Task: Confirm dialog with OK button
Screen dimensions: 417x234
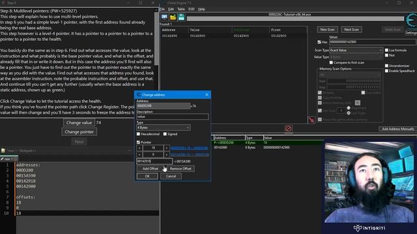Action: 147,176
